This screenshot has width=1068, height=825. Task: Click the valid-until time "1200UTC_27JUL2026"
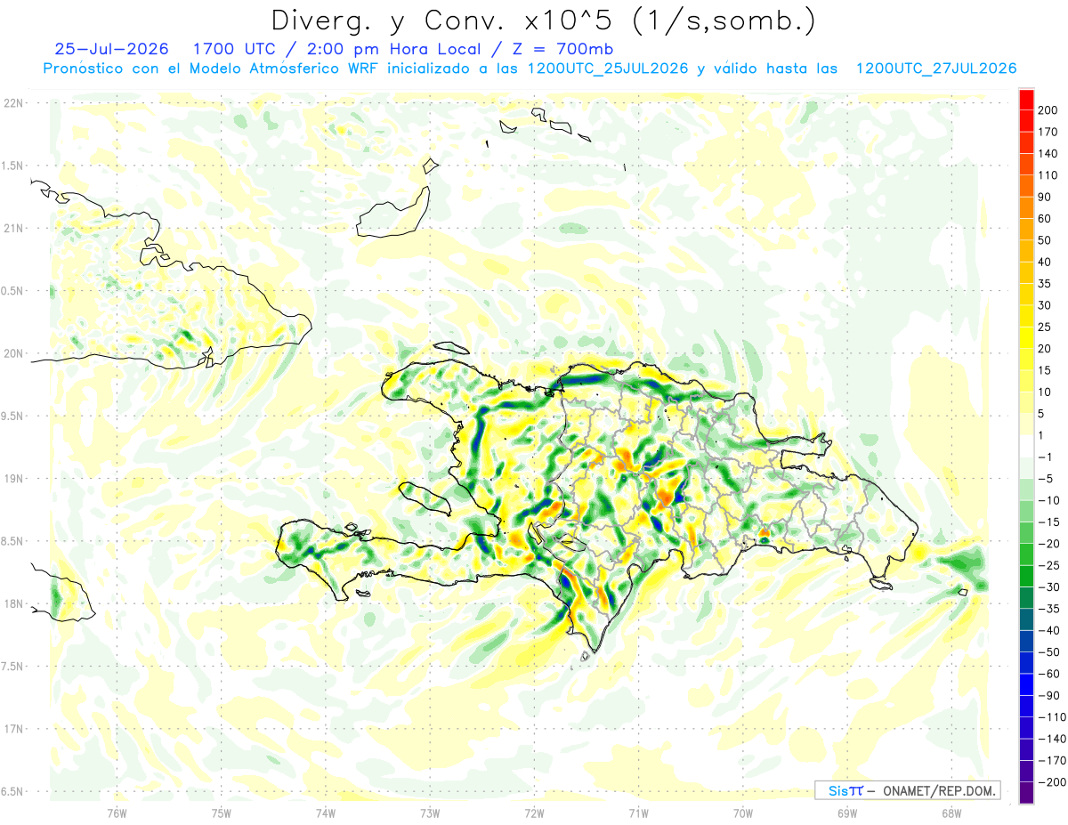point(936,69)
